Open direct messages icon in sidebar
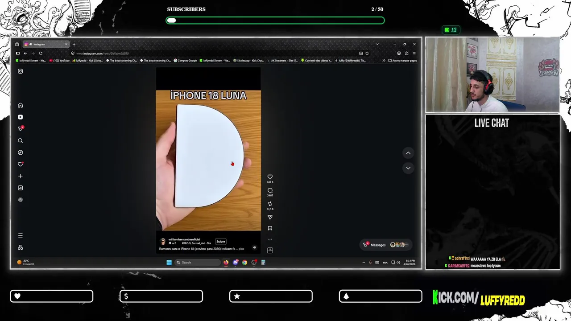 [x=20, y=128]
